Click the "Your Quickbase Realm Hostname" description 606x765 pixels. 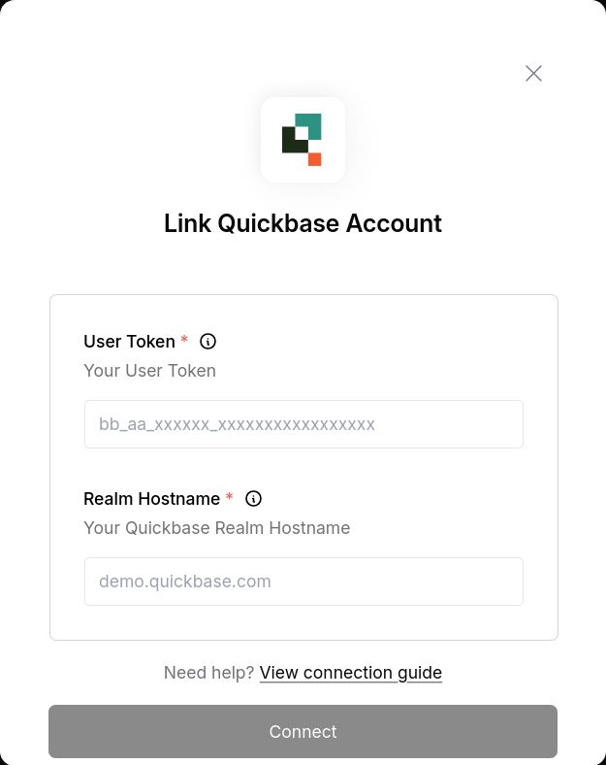[x=217, y=528]
